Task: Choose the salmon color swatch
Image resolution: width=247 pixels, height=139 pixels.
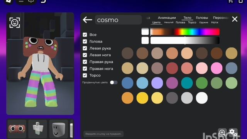Action: point(187,68)
